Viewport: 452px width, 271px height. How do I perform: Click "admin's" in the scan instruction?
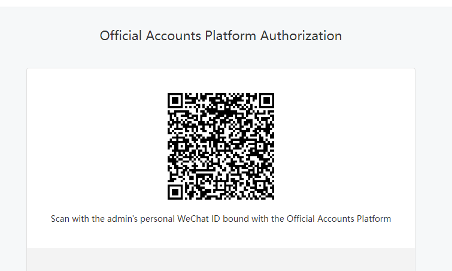pos(123,219)
